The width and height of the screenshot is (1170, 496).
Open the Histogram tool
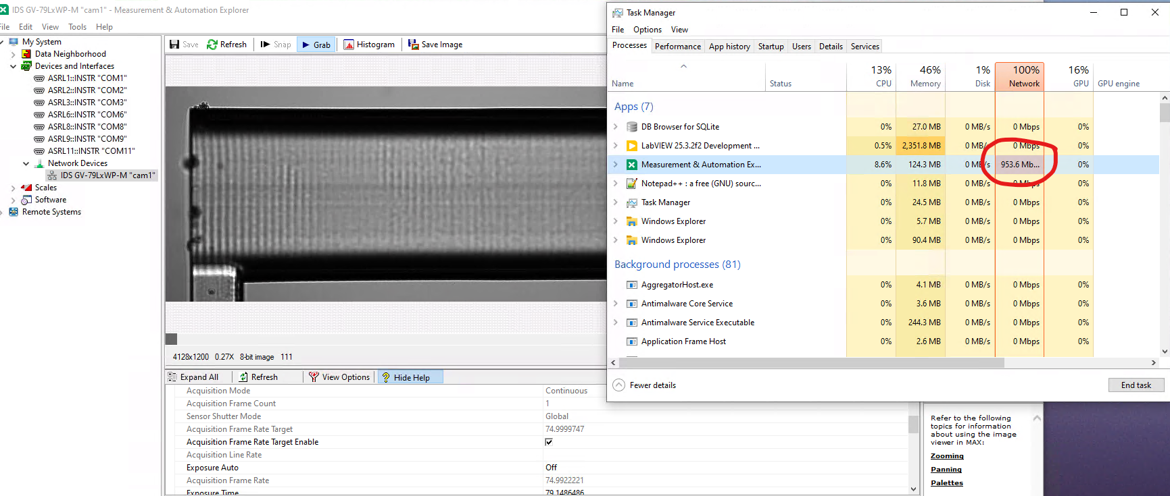click(349, 45)
